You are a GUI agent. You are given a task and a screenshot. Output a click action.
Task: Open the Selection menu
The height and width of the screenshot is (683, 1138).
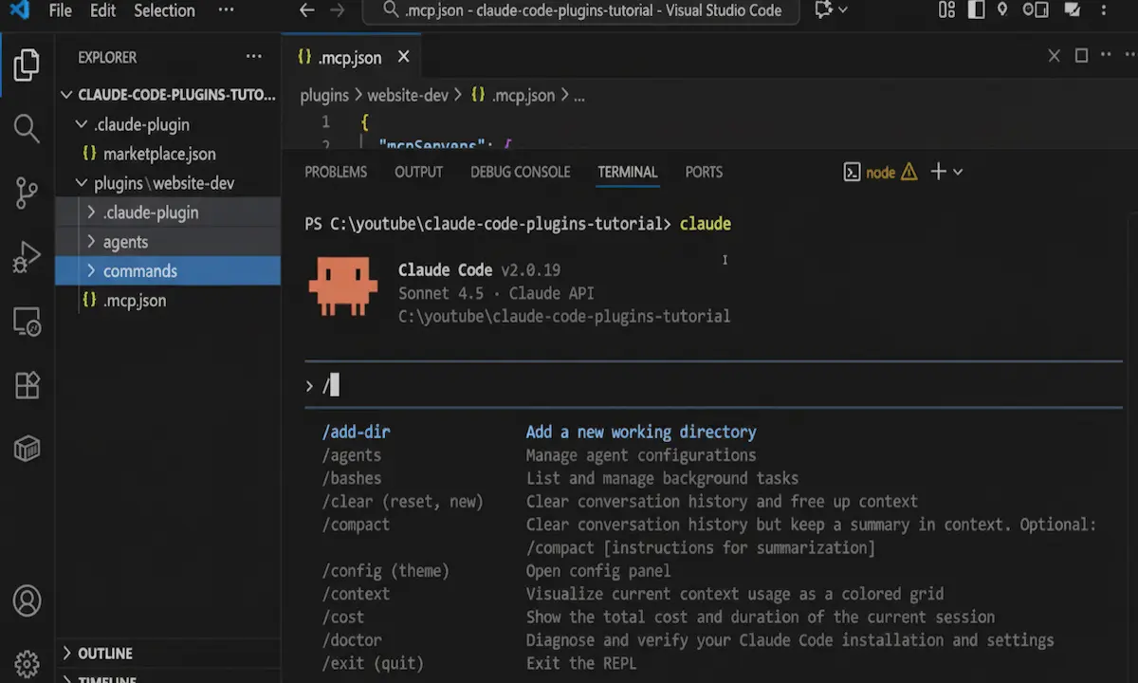click(x=163, y=10)
